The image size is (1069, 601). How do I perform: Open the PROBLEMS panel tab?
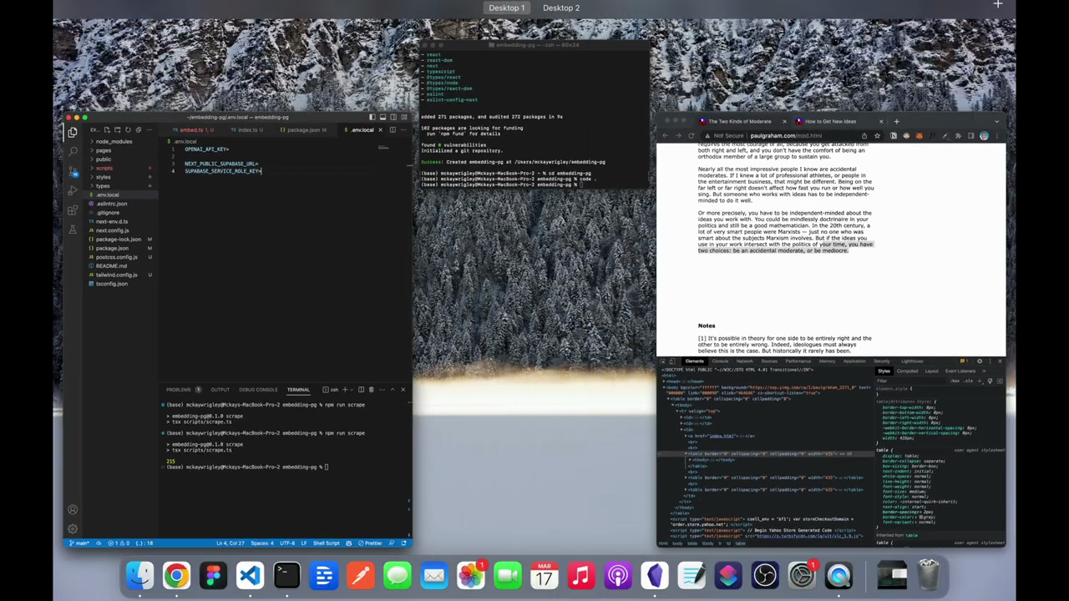click(x=178, y=389)
